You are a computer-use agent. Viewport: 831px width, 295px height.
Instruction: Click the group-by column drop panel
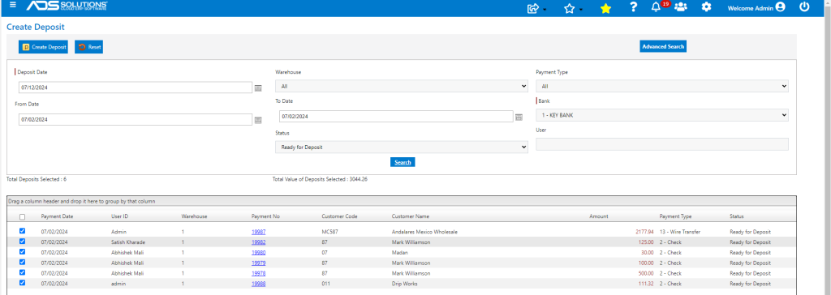(x=401, y=201)
